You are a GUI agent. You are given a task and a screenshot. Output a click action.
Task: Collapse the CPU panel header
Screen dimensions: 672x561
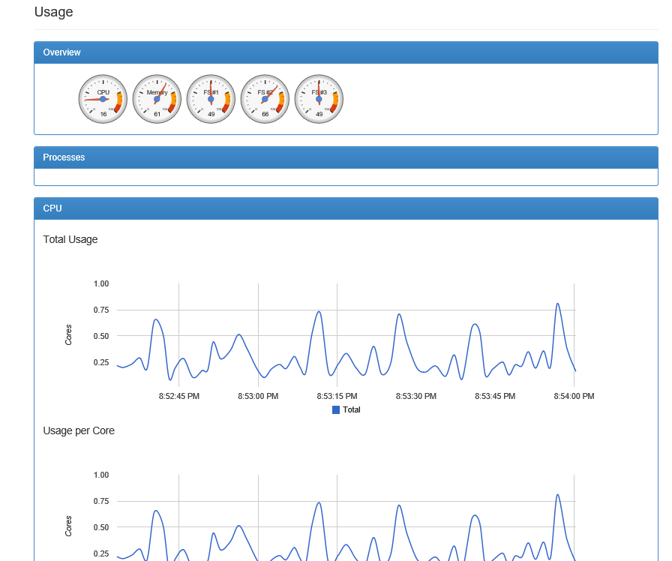click(346, 208)
